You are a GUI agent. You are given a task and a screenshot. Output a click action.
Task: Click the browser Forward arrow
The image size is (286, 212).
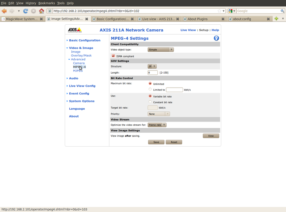(x=12, y=11)
